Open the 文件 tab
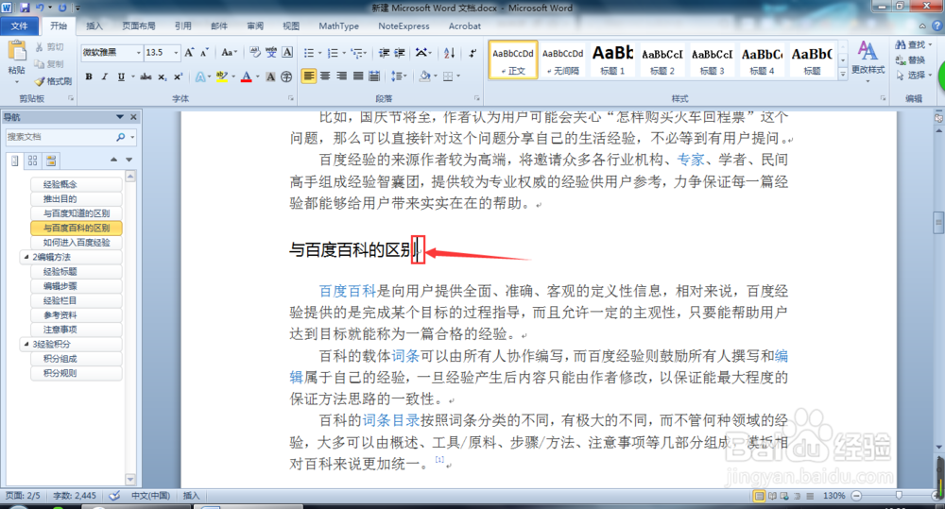The height and width of the screenshot is (509, 945). 19,25
